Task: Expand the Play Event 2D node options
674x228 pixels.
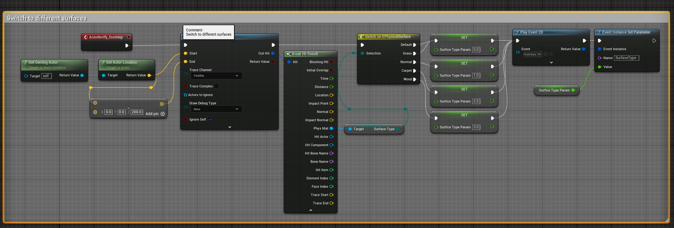Action: pyautogui.click(x=551, y=62)
